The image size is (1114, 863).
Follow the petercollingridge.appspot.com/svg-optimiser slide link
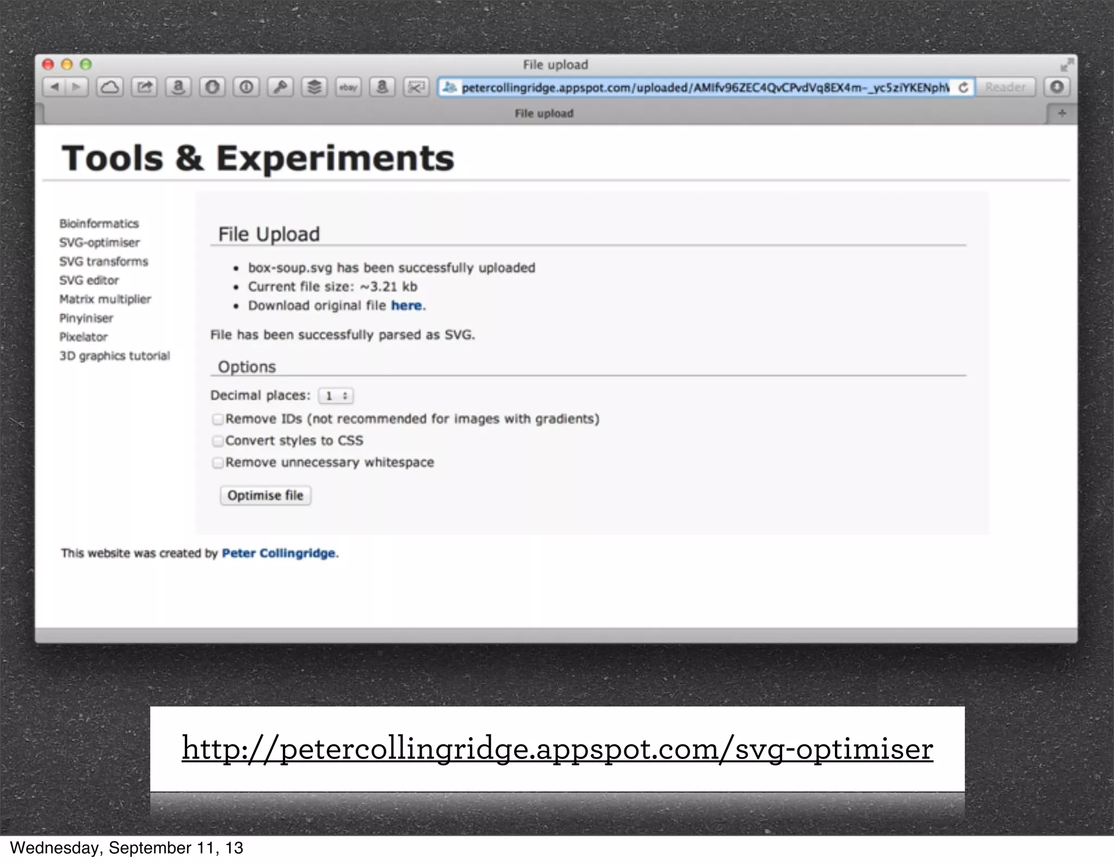coord(558,749)
